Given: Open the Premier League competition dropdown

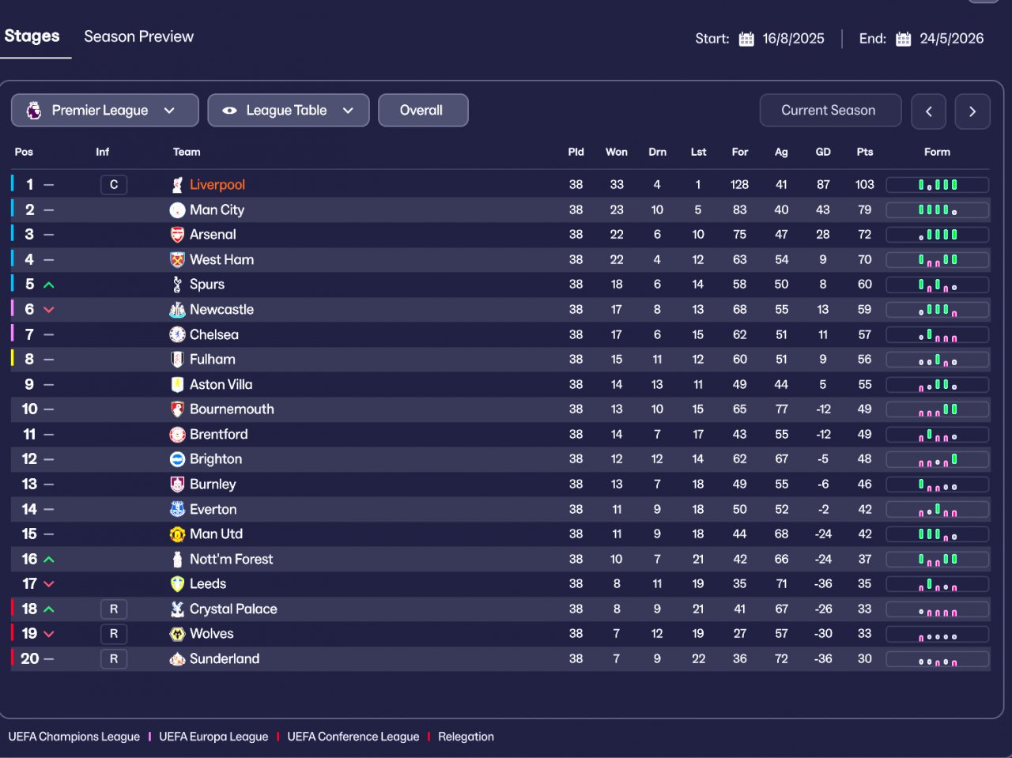Looking at the screenshot, I should click(x=104, y=111).
